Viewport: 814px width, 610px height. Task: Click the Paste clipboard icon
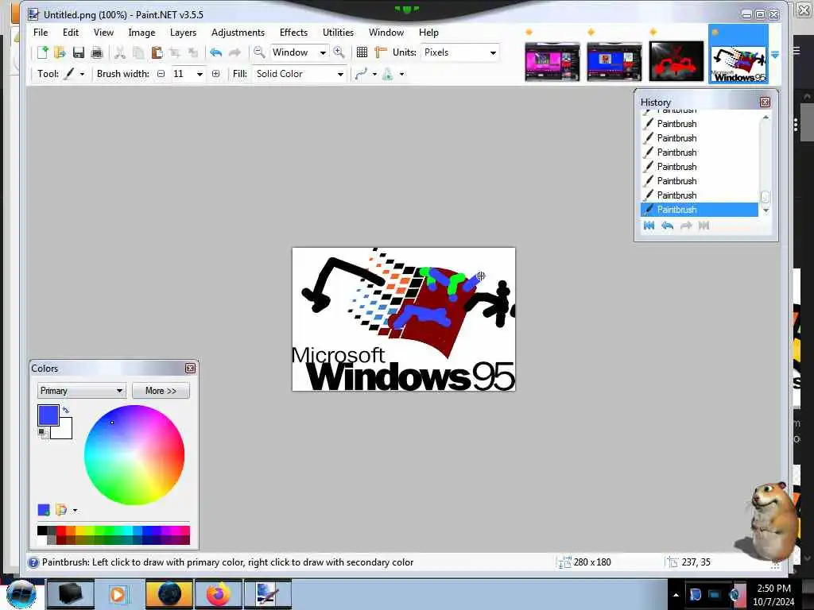pyautogui.click(x=157, y=52)
